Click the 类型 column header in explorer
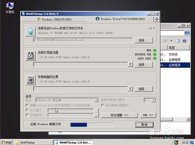This screenshot has height=145, width=195. pyautogui.click(x=178, y=47)
